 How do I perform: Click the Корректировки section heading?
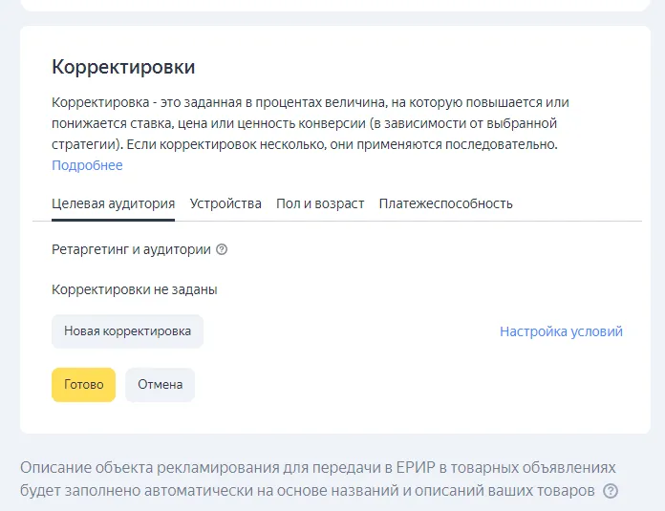(x=123, y=67)
